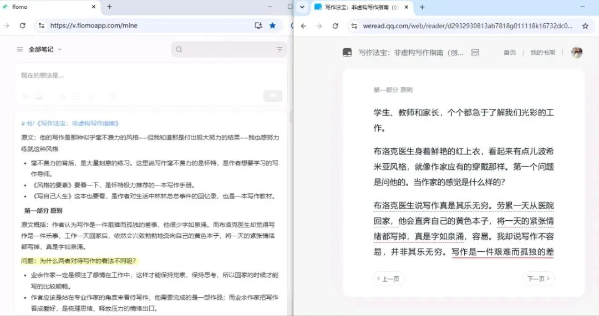
Task: Add an image to the flomo note
Action: (39, 96)
